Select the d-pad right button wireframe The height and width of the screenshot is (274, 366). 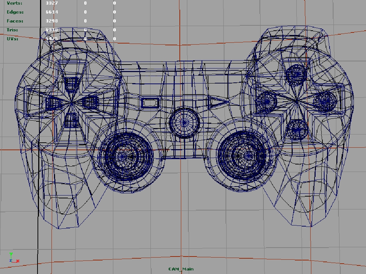coord(91,102)
